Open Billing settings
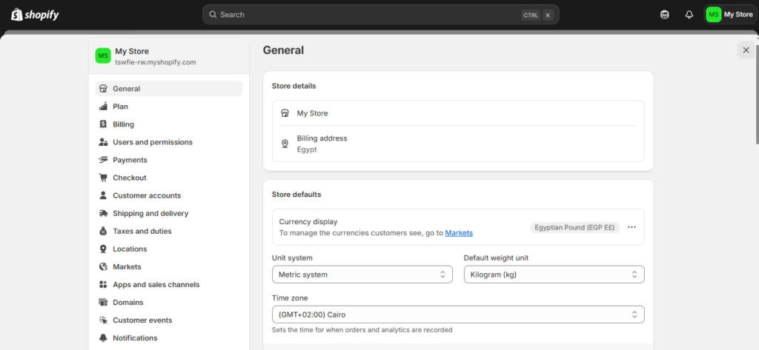 pyautogui.click(x=169, y=124)
